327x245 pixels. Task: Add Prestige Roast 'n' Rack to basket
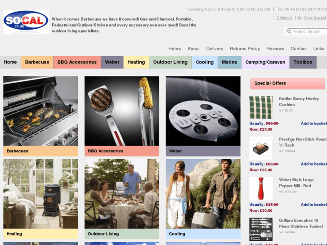click(x=314, y=164)
